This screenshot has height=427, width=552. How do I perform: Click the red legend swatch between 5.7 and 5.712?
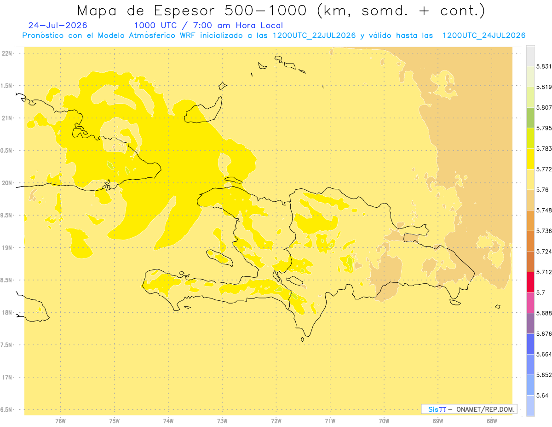(530, 282)
